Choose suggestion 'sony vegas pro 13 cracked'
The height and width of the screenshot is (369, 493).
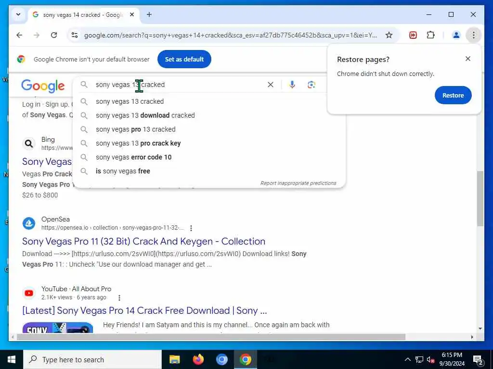(x=210, y=129)
